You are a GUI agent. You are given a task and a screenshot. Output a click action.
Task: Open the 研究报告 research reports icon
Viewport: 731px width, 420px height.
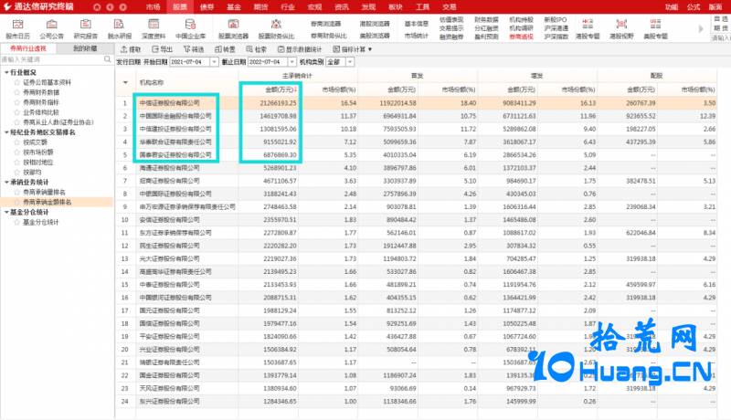pyautogui.click(x=86, y=29)
